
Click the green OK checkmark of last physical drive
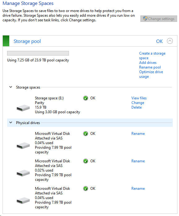pos(86,188)
